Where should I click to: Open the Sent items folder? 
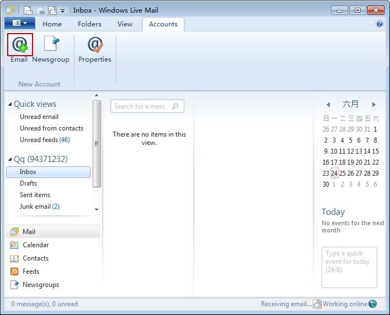click(35, 195)
